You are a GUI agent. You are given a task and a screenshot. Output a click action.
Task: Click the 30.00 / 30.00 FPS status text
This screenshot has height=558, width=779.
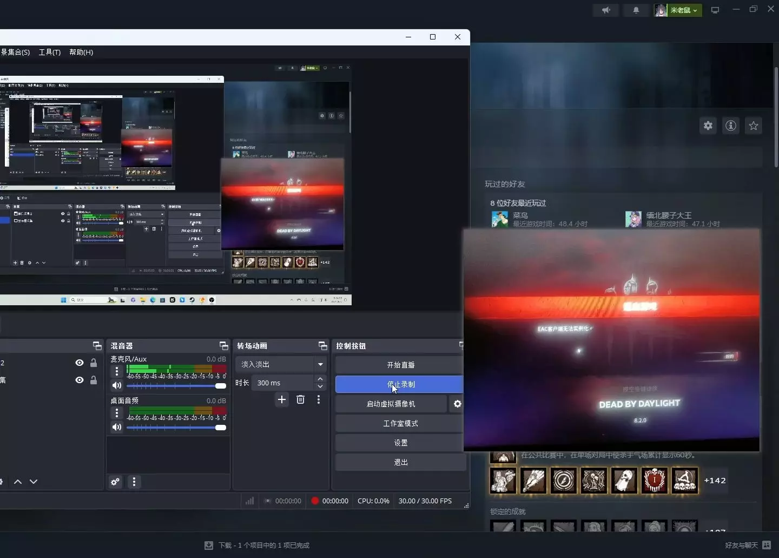(425, 501)
